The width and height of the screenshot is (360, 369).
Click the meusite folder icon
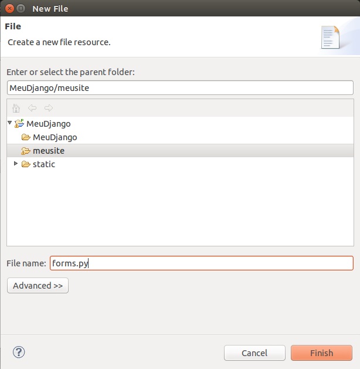26,151
